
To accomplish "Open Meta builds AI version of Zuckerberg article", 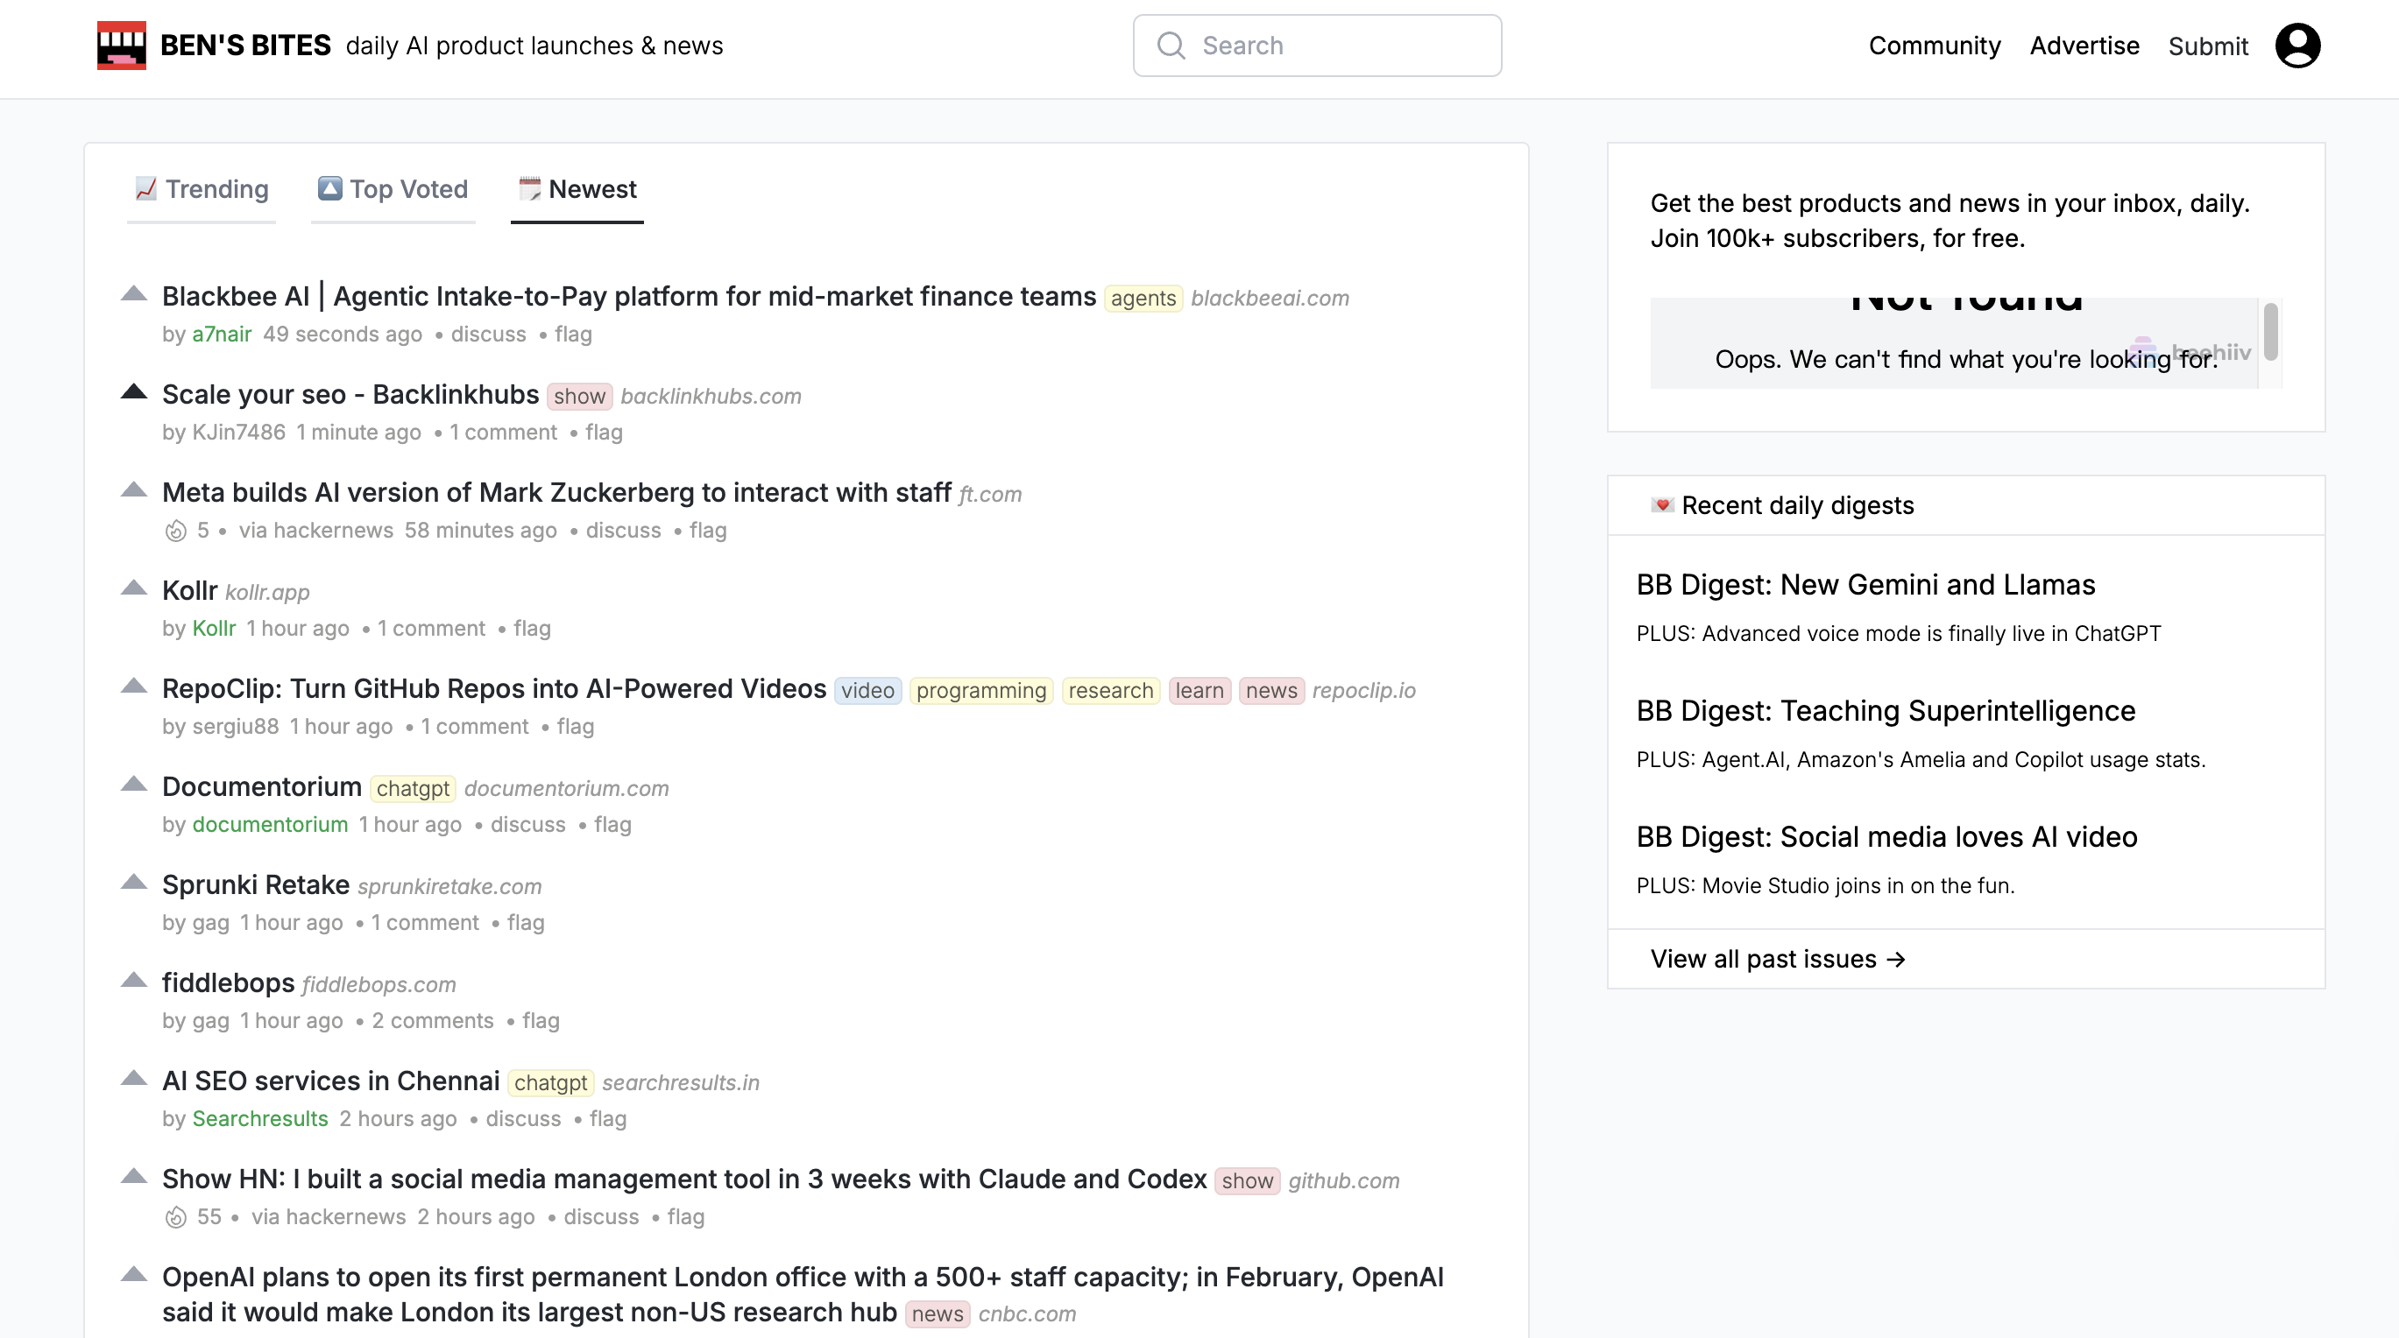I will point(557,492).
